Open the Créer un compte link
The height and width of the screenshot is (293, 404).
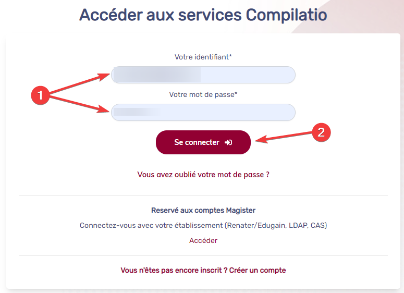[258, 271]
